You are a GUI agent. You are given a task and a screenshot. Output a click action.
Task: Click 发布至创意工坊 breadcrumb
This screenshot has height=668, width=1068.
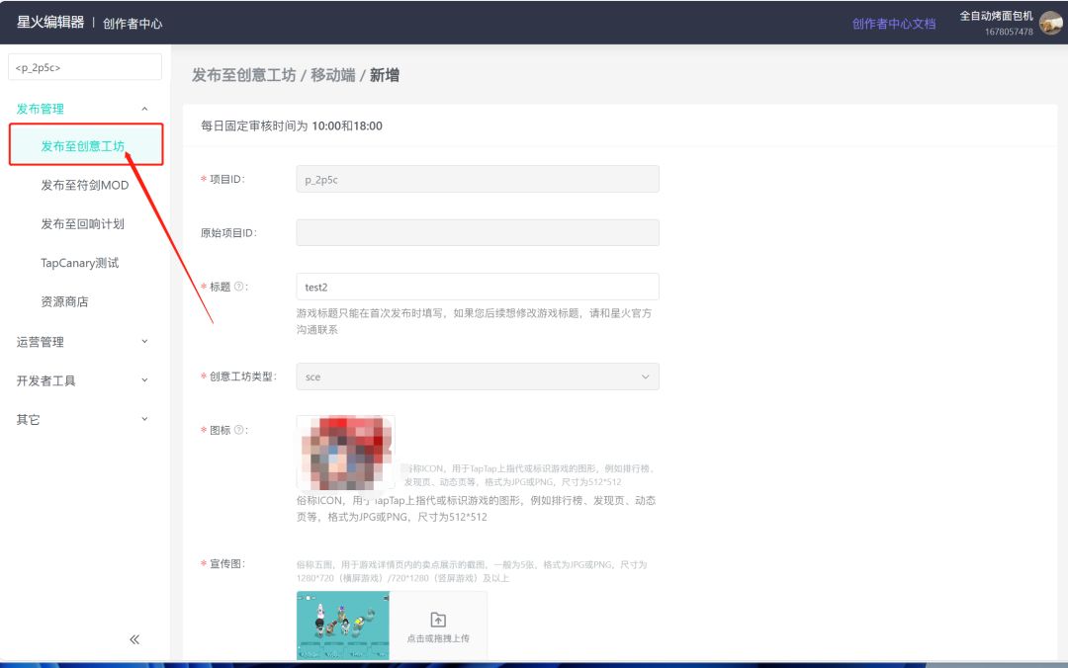[244, 75]
